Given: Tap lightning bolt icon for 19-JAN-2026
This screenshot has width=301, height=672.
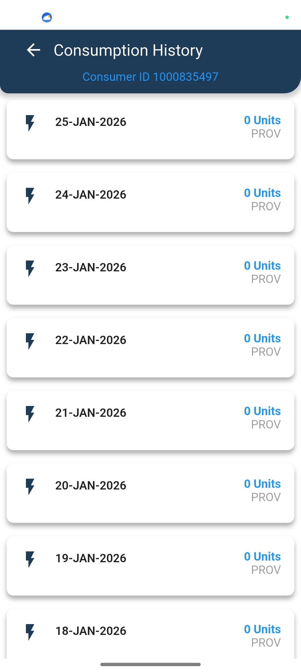Looking at the screenshot, I should (30, 559).
